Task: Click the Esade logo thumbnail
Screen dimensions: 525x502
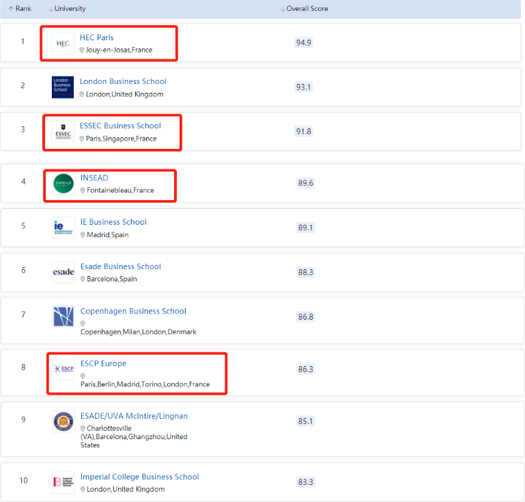Action: point(63,272)
